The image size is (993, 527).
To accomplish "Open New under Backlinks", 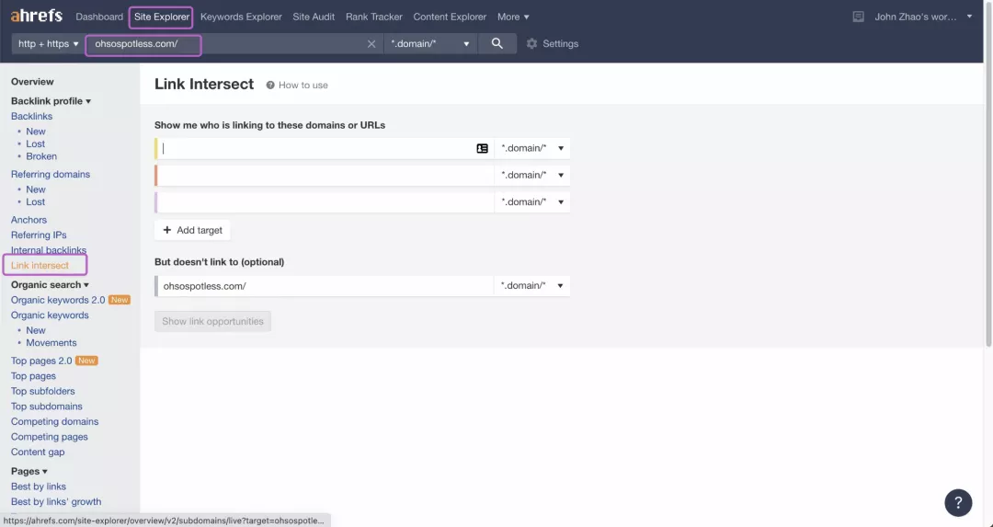I will (x=36, y=132).
